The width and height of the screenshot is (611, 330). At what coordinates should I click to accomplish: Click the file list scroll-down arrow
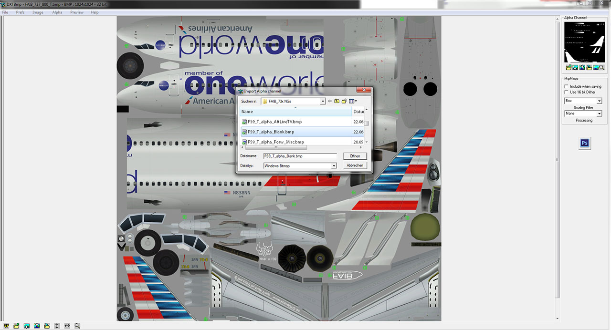pyautogui.click(x=367, y=142)
